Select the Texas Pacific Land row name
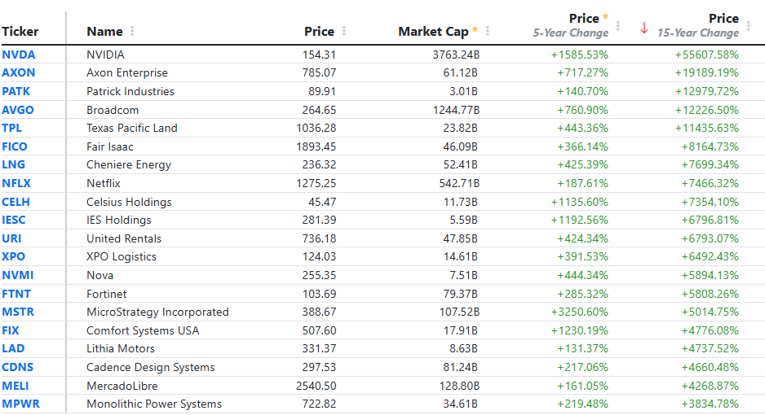The width and height of the screenshot is (765, 415). (x=132, y=128)
